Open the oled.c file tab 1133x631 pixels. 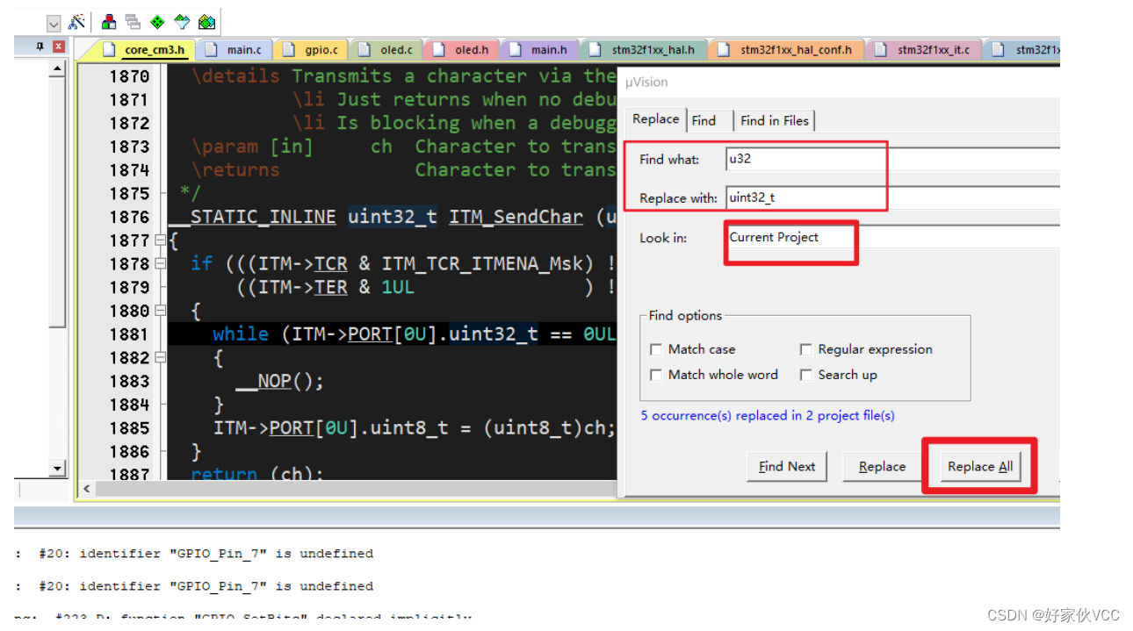coord(386,50)
